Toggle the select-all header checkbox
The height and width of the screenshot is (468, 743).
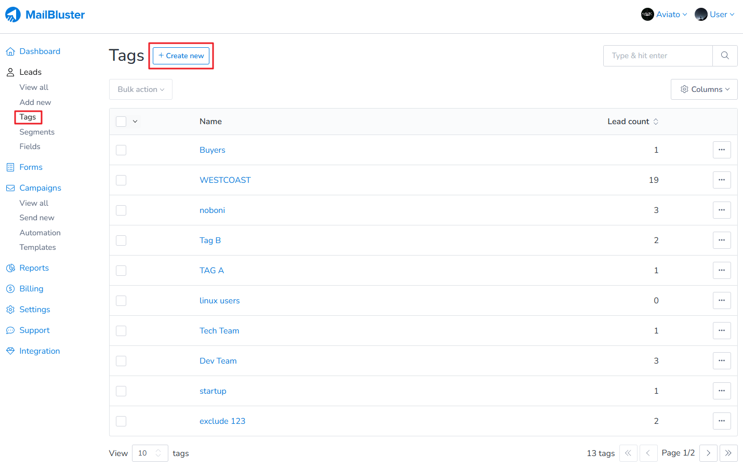click(x=121, y=122)
